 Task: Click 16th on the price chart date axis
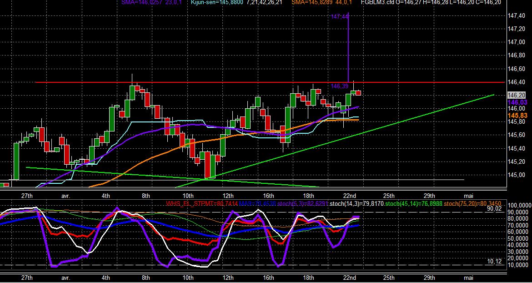coord(268,196)
